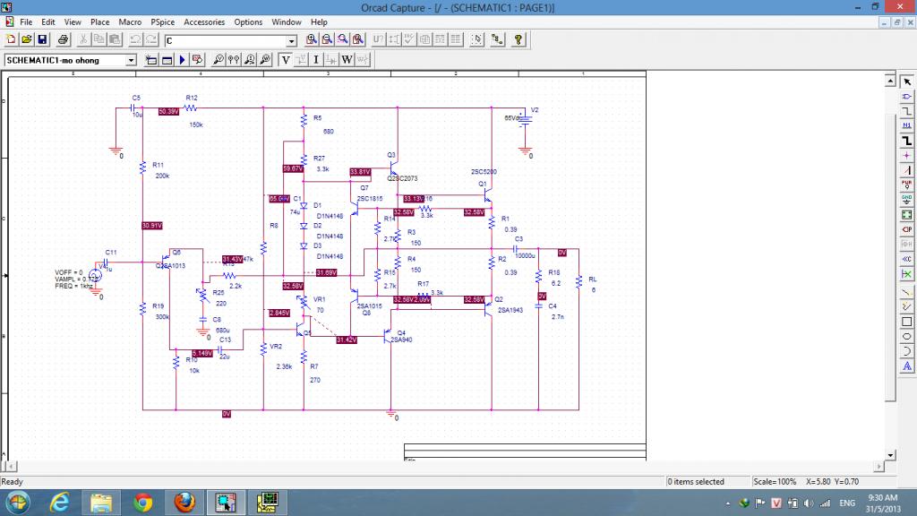The image size is (917, 516).
Task: Pick the Place Bus tool
Action: pyautogui.click(x=906, y=141)
